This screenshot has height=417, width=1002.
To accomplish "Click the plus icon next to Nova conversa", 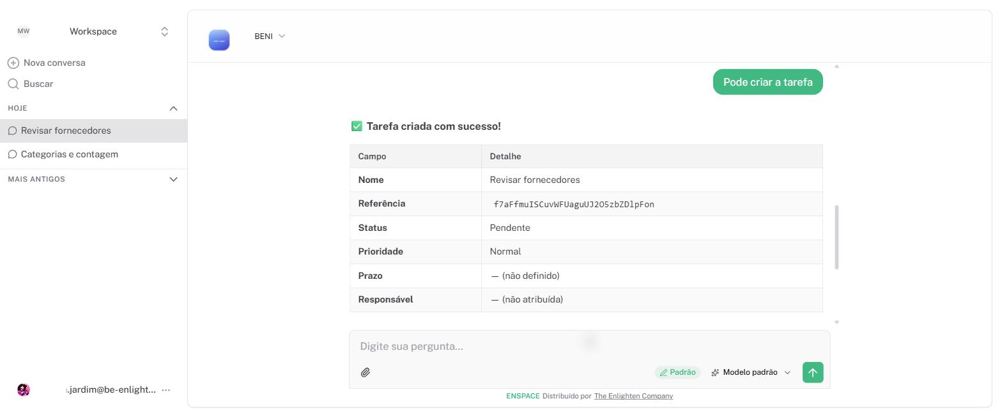I will tap(13, 63).
